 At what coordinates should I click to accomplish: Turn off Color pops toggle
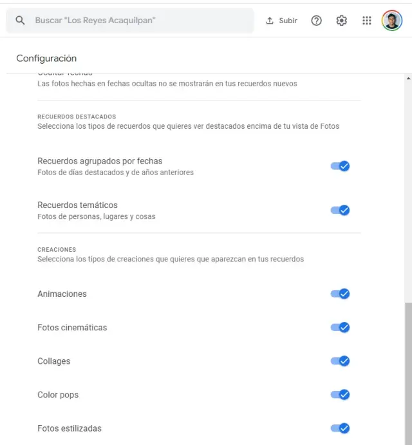coord(340,394)
